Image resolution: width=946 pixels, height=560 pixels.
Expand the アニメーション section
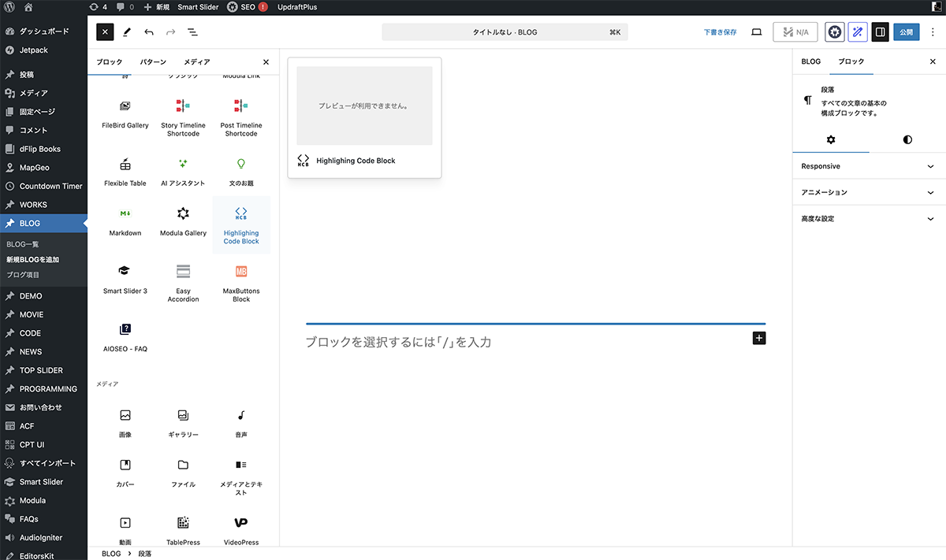868,192
